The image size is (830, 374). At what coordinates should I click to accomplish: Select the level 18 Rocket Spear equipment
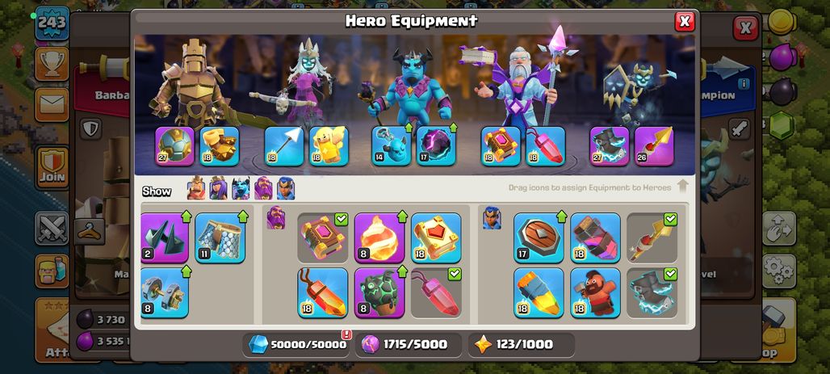(539, 292)
